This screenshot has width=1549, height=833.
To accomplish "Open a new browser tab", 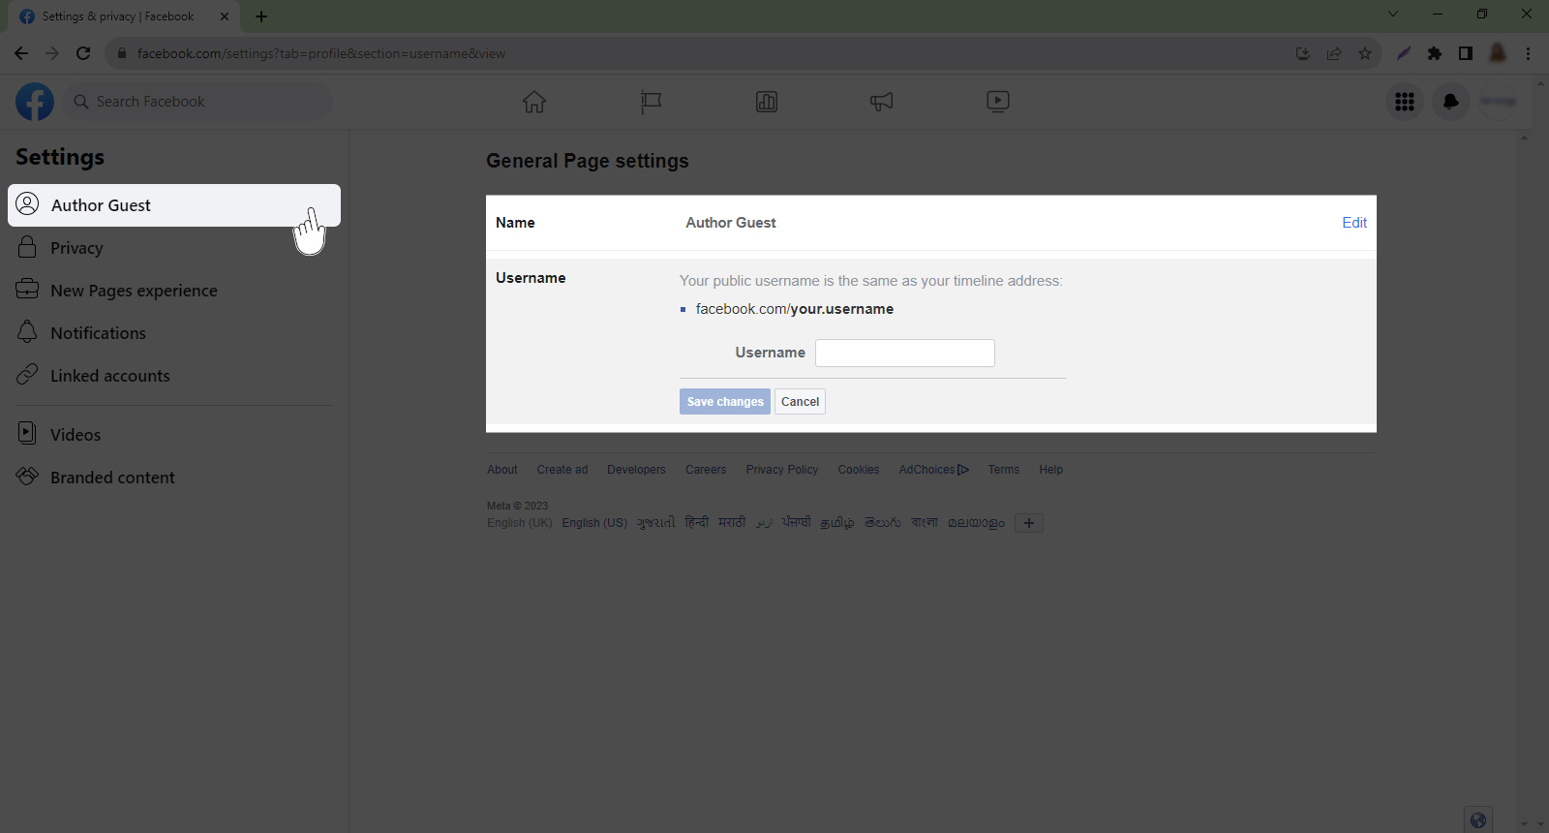I will click(261, 16).
